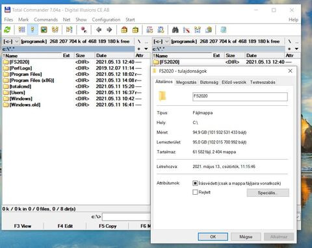Viewport: 312px width, 248px height.
Task: Open the Net menu
Action: click(x=66, y=19)
